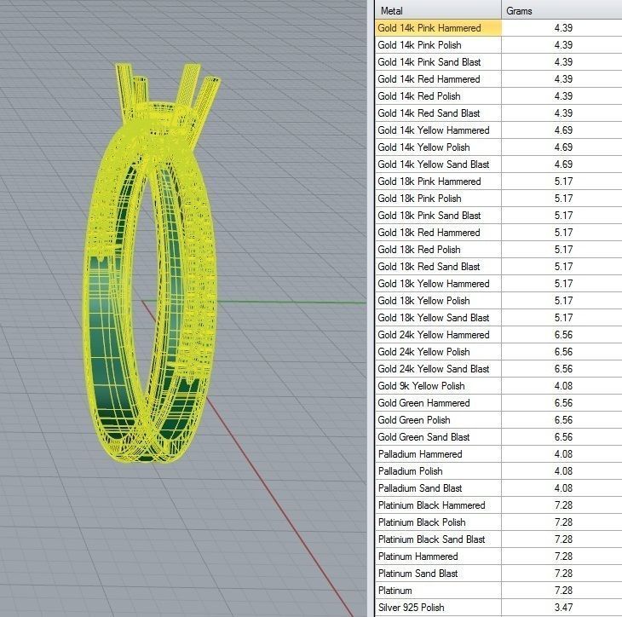This screenshot has width=622, height=617.
Task: Select the Gold 14k Pink Polish row
Action: pos(498,45)
